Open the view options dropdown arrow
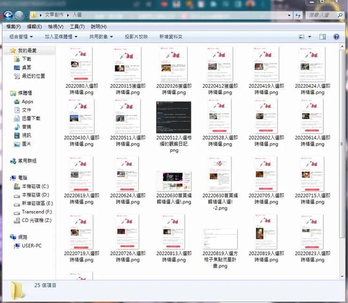 click(x=309, y=37)
